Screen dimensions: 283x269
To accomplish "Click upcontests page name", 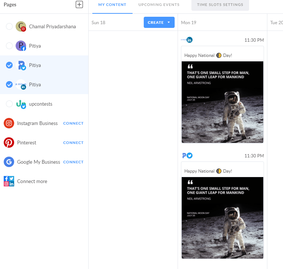I will pyautogui.click(x=41, y=104).
